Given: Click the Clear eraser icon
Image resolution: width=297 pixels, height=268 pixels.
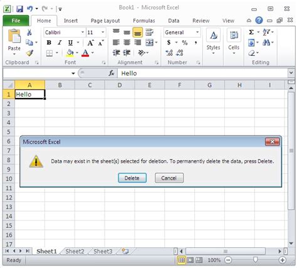Looking at the screenshot, I should [x=252, y=53].
